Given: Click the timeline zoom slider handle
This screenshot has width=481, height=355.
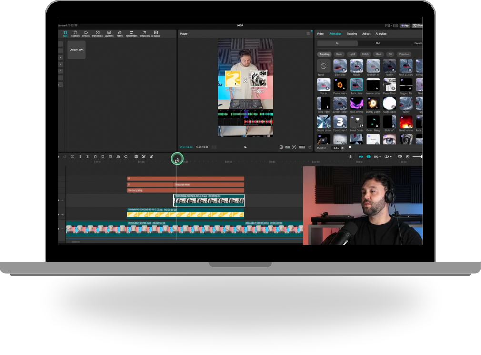Looking at the screenshot, I should (421, 157).
